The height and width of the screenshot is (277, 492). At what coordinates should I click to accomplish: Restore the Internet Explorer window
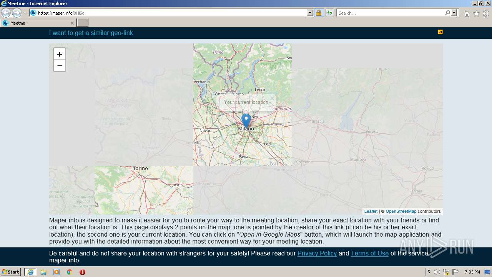(480, 3)
